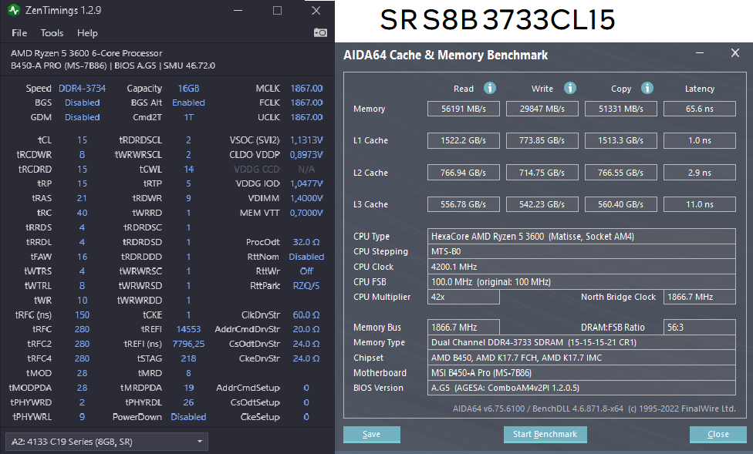Click the Start Benchmark button
Image resolution: width=753 pixels, height=454 pixels.
tap(545, 434)
